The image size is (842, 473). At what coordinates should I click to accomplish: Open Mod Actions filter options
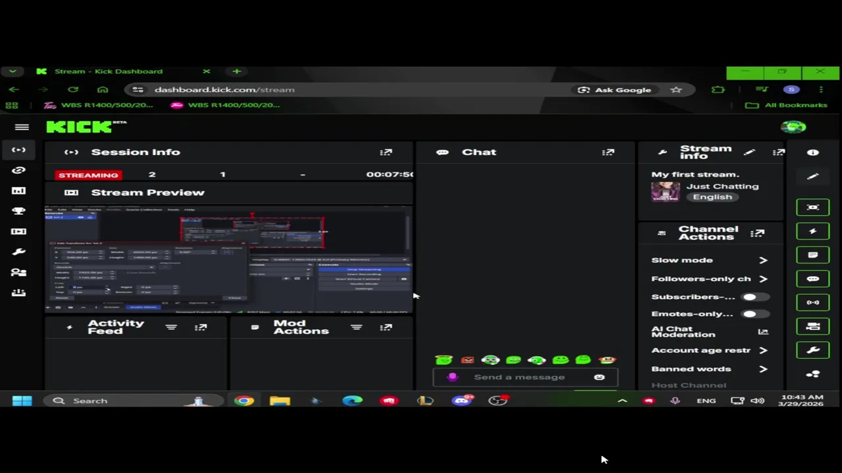coord(357,327)
